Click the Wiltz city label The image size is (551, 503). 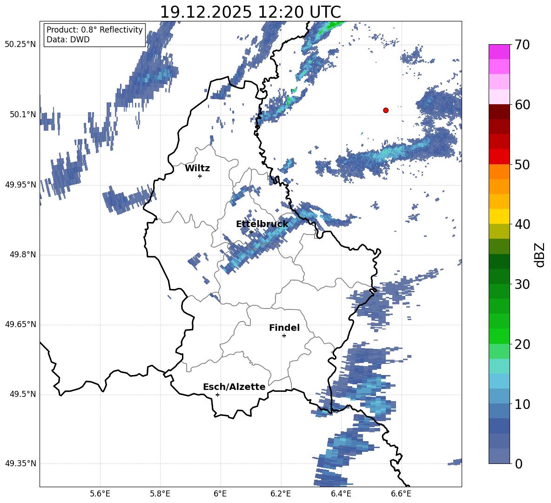[197, 168]
